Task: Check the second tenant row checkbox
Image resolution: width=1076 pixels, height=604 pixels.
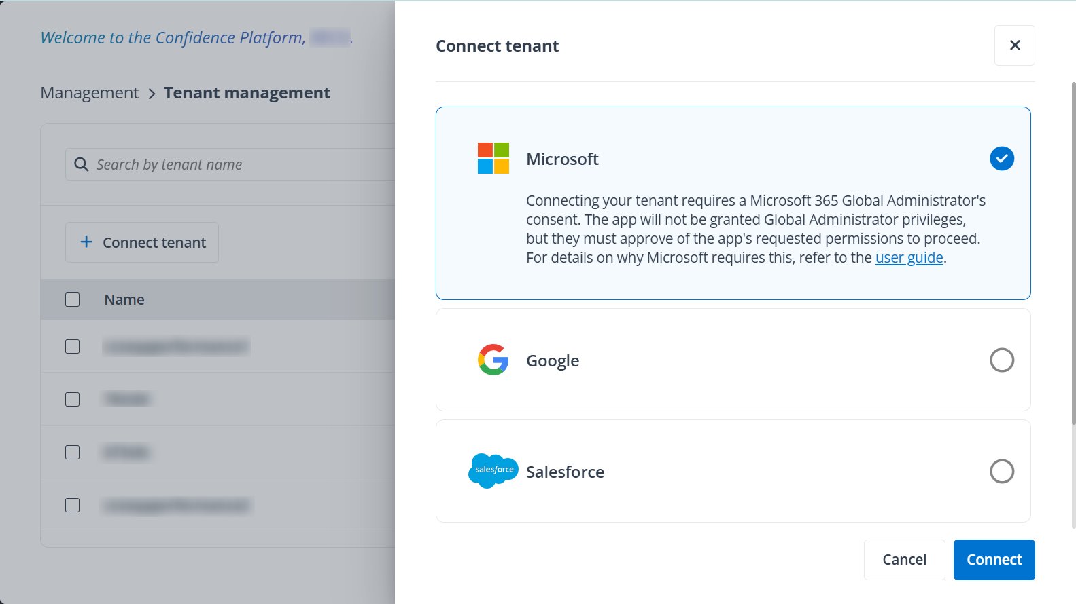Action: coord(73,399)
